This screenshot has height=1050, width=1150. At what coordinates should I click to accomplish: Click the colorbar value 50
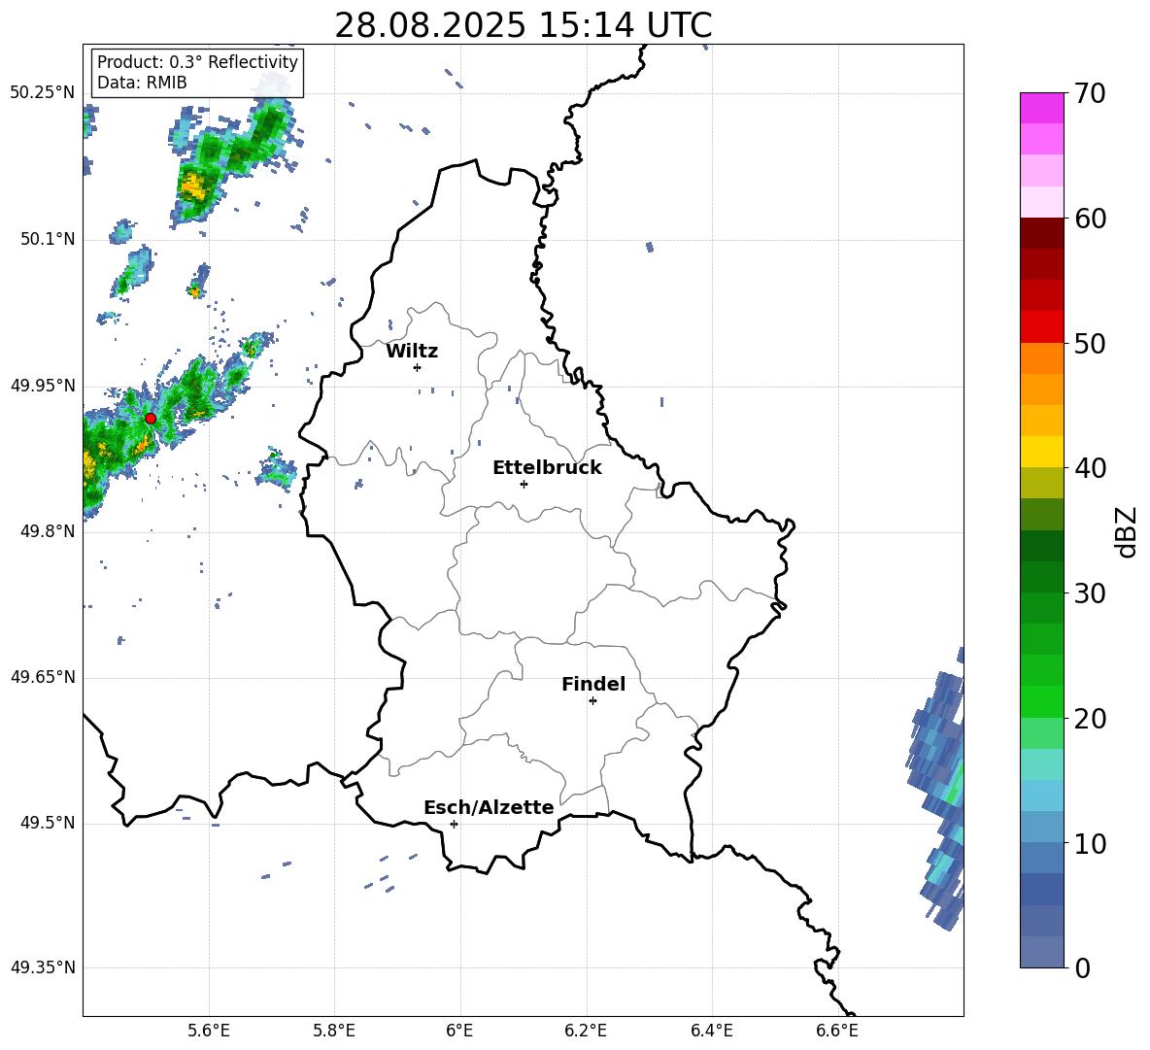[1090, 343]
